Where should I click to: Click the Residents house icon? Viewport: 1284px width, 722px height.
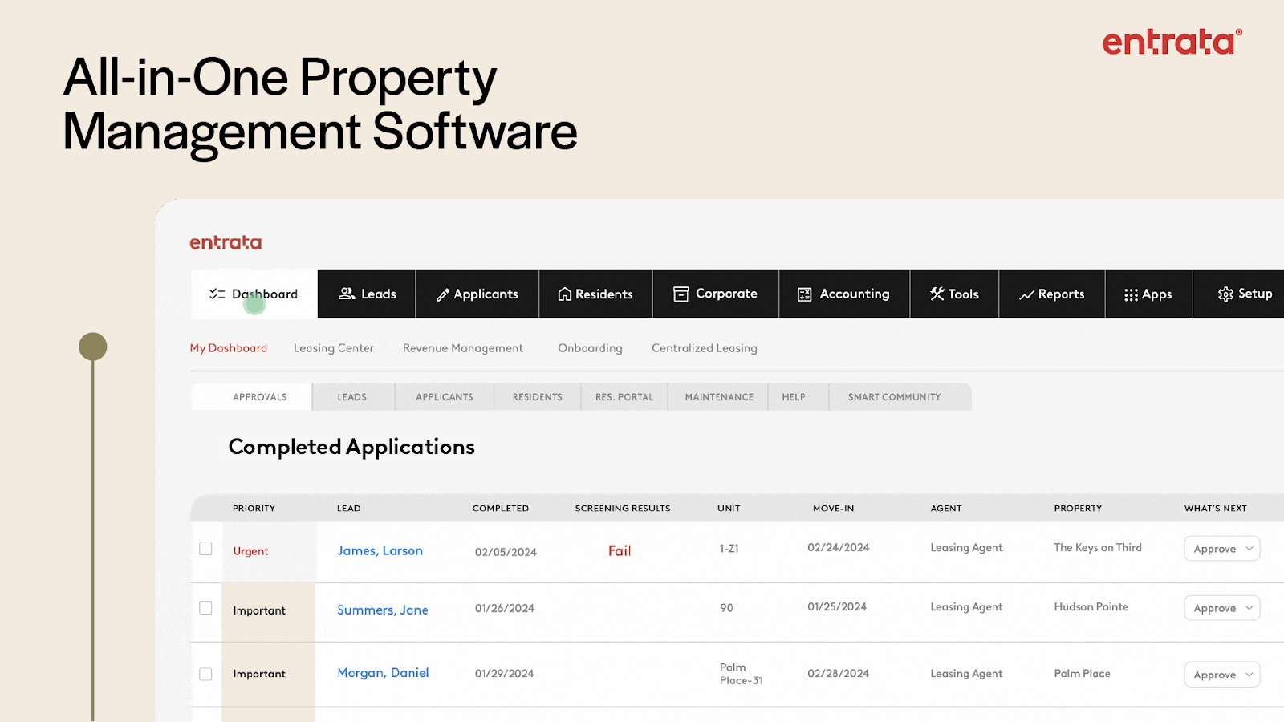pos(565,294)
